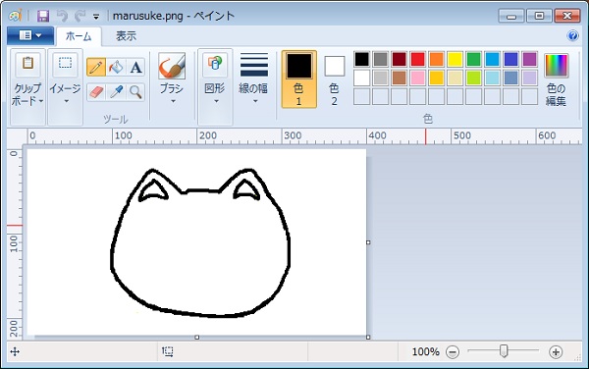
Task: Click the Redo icon
Action: tap(80, 16)
